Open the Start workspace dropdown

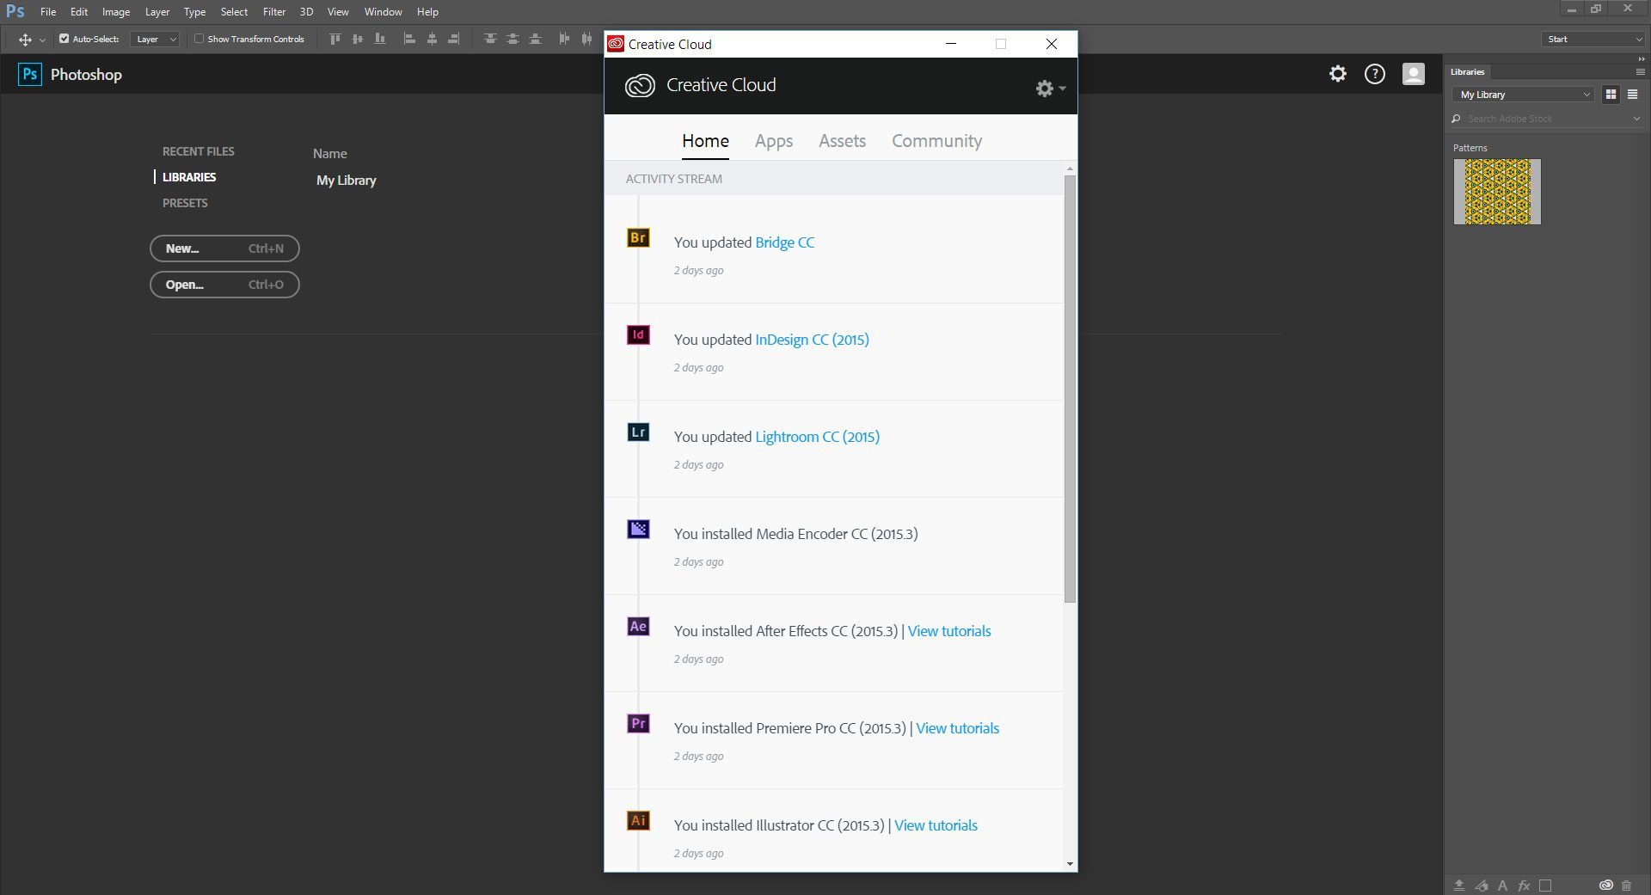pyautogui.click(x=1593, y=39)
